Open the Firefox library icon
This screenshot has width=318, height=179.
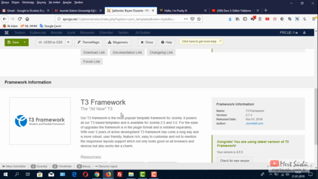[238, 19]
